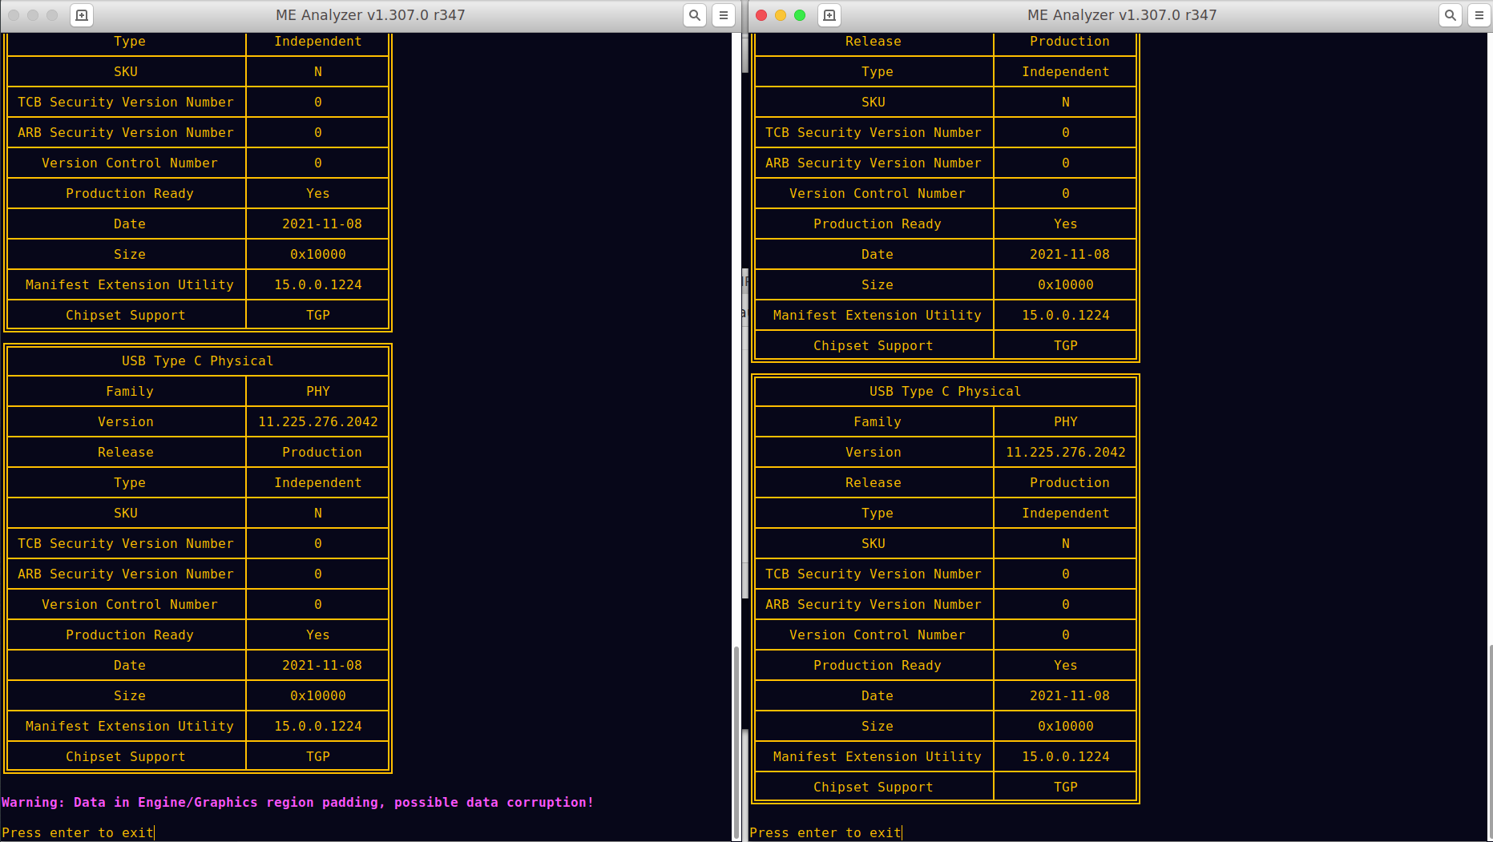Image resolution: width=1493 pixels, height=842 pixels.
Task: Click "Production Ready" in right USB Type C table
Action: pos(878,665)
